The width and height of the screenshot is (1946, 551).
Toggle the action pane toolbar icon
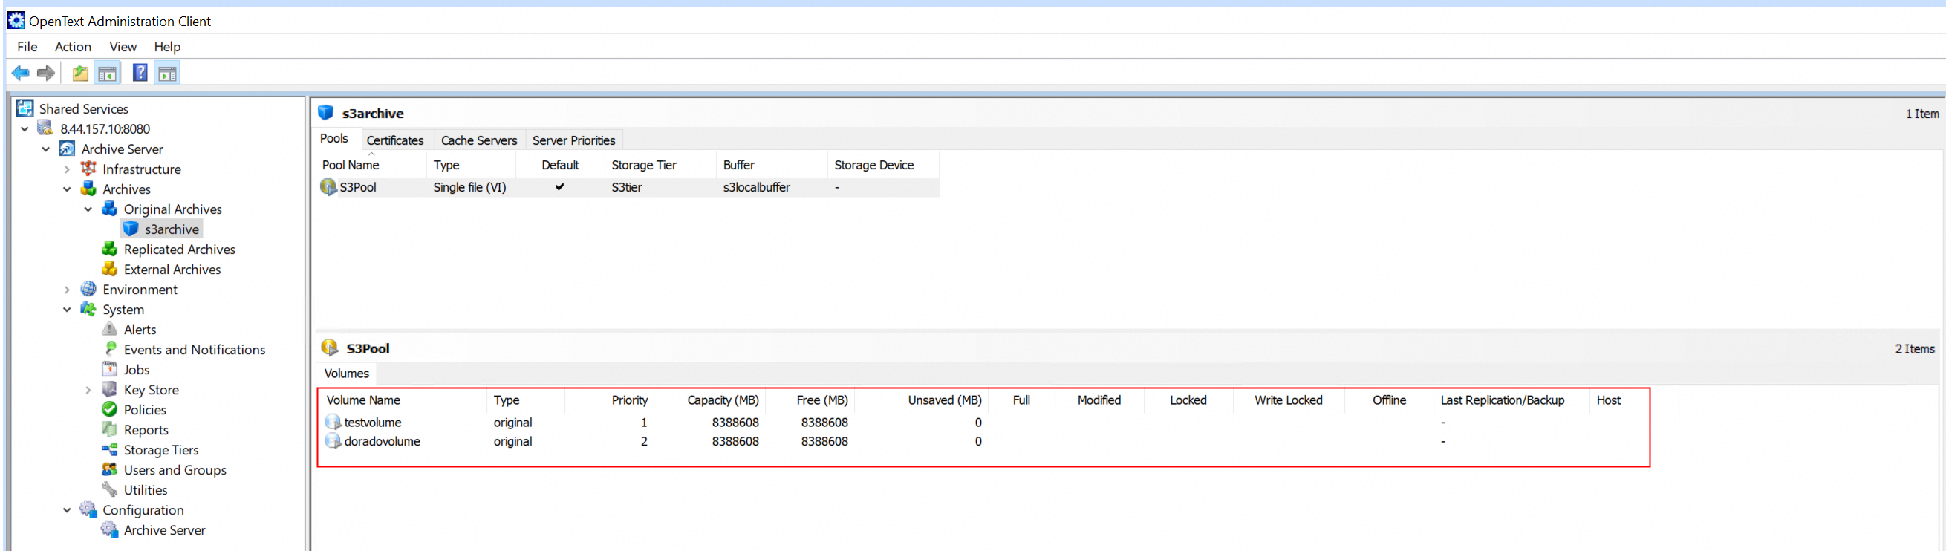167,74
